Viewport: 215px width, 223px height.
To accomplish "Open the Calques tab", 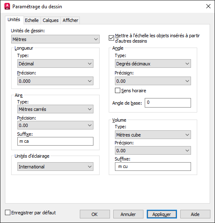I will pyautogui.click(x=50, y=20).
